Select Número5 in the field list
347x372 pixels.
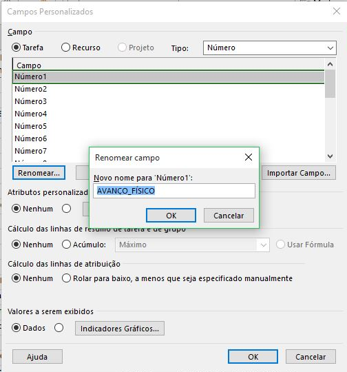pos(30,126)
